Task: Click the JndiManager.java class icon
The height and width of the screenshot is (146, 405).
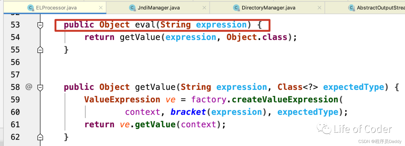Action: 133,8
